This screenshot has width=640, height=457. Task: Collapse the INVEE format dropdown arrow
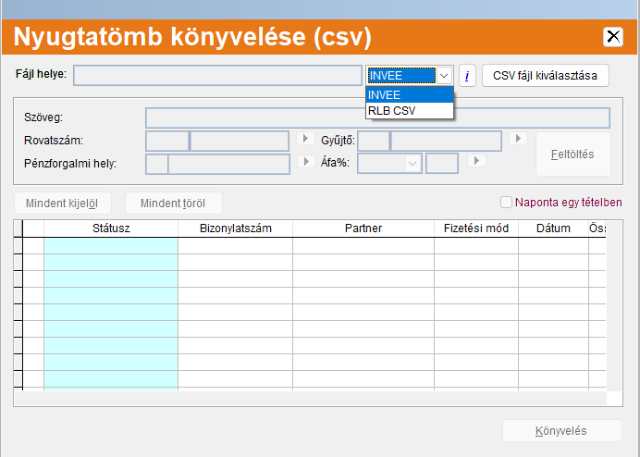[445, 76]
